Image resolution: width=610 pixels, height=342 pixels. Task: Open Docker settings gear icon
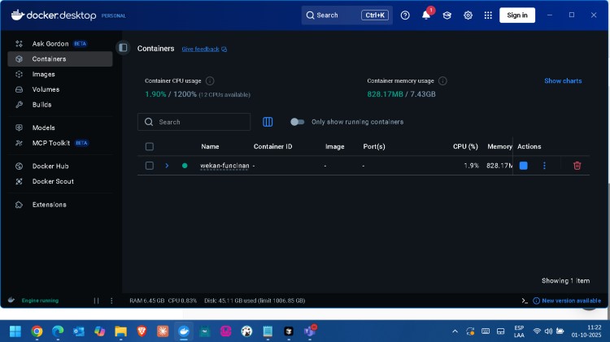[x=468, y=15]
